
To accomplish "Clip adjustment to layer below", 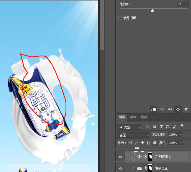I will (x=153, y=109).
